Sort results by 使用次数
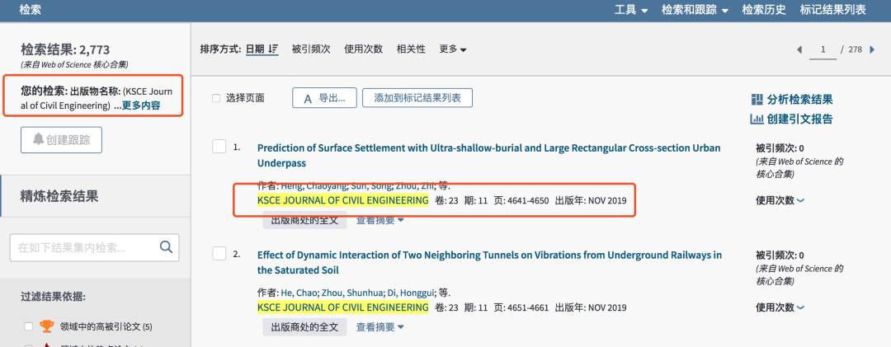The height and width of the screenshot is (347, 891). [x=363, y=49]
